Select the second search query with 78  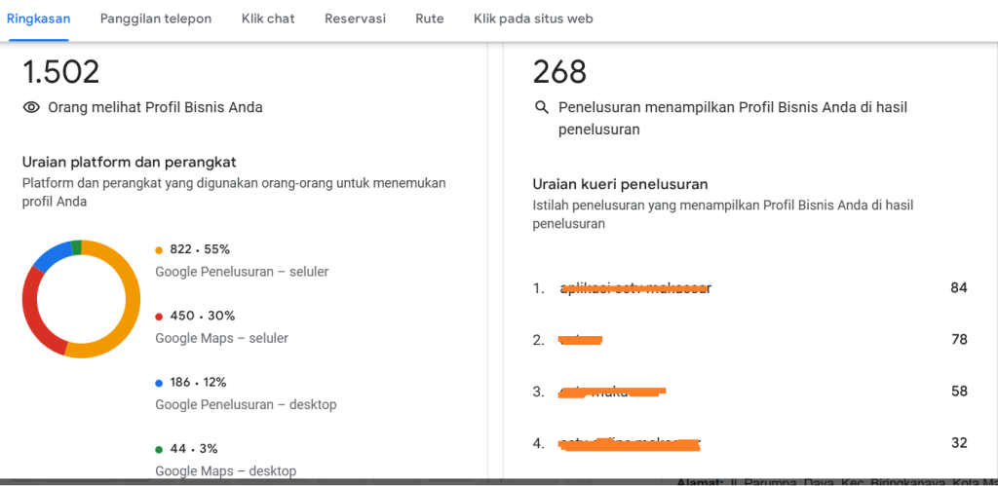[581, 340]
